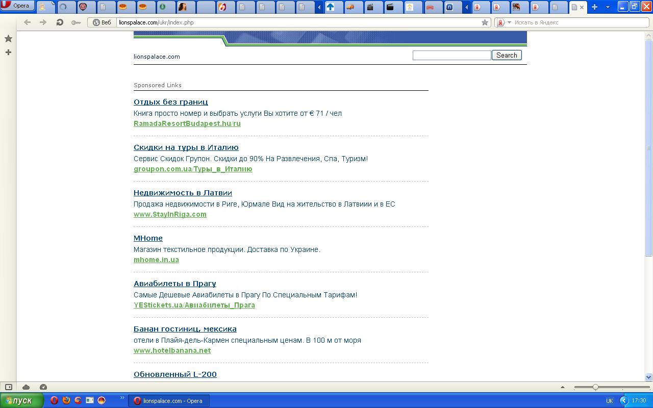Bookmark page with address bar star
This screenshot has height=408, width=653.
pyautogui.click(x=485, y=22)
